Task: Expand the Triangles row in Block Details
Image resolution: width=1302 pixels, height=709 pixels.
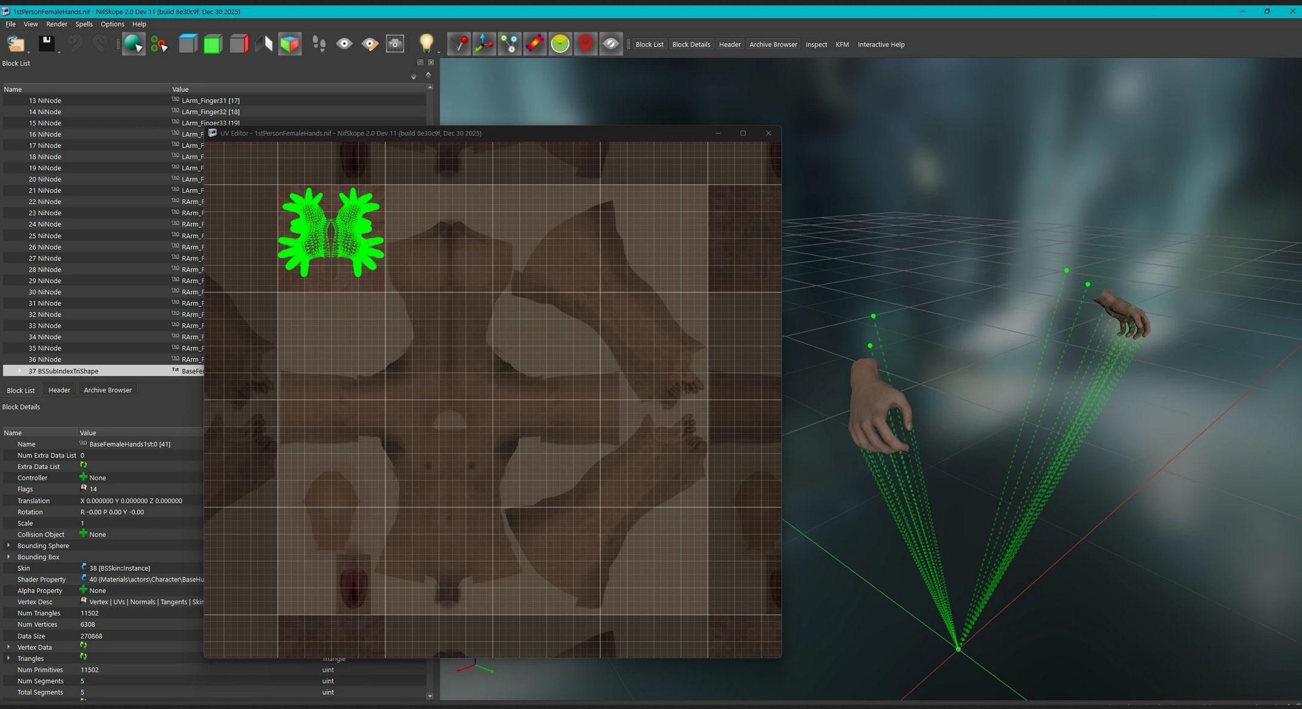Action: pos(8,658)
